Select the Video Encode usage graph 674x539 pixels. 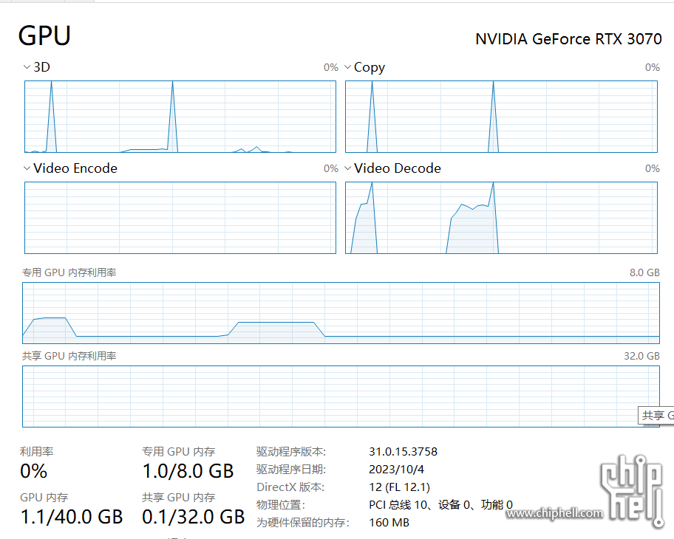[x=180, y=218]
